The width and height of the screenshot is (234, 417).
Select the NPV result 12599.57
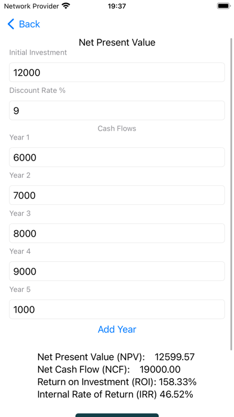pyautogui.click(x=175, y=356)
